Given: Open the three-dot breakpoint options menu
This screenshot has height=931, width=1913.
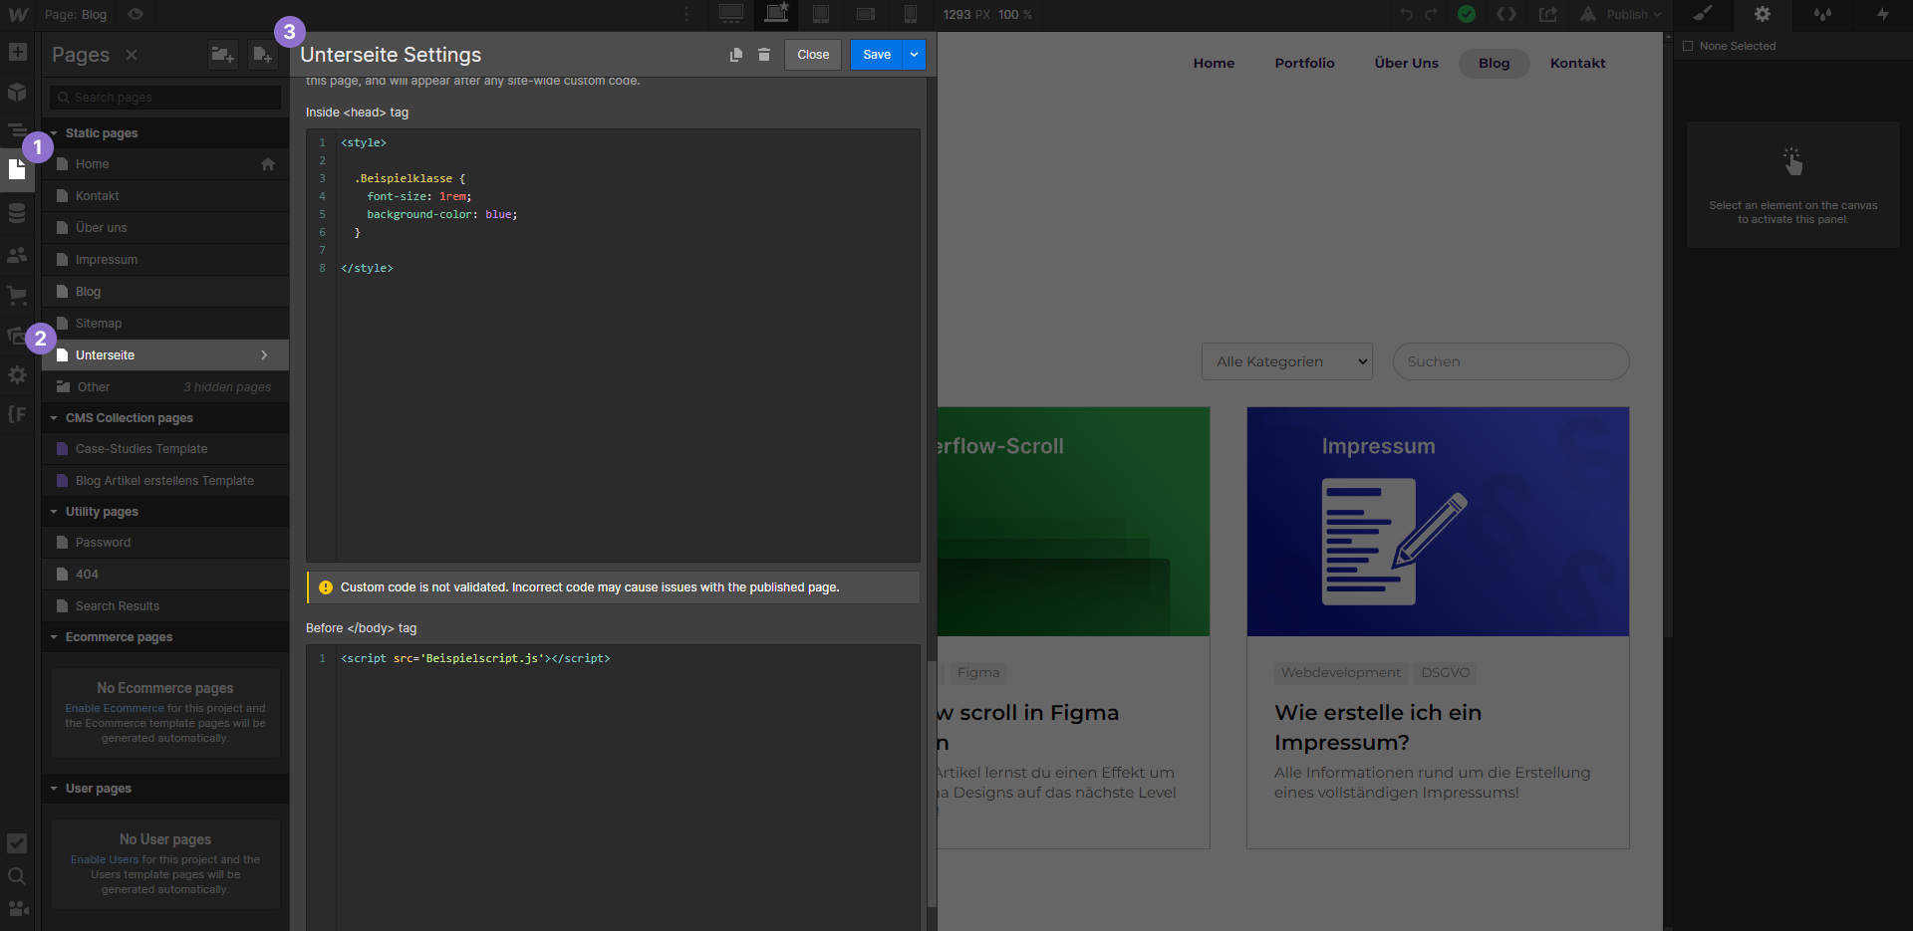Looking at the screenshot, I should tap(686, 15).
